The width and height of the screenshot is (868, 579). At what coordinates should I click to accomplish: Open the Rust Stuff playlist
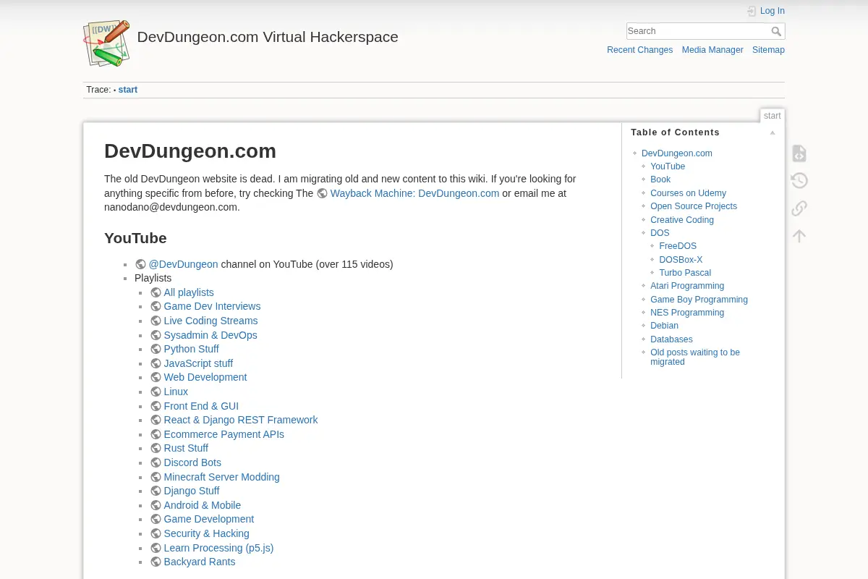click(186, 448)
